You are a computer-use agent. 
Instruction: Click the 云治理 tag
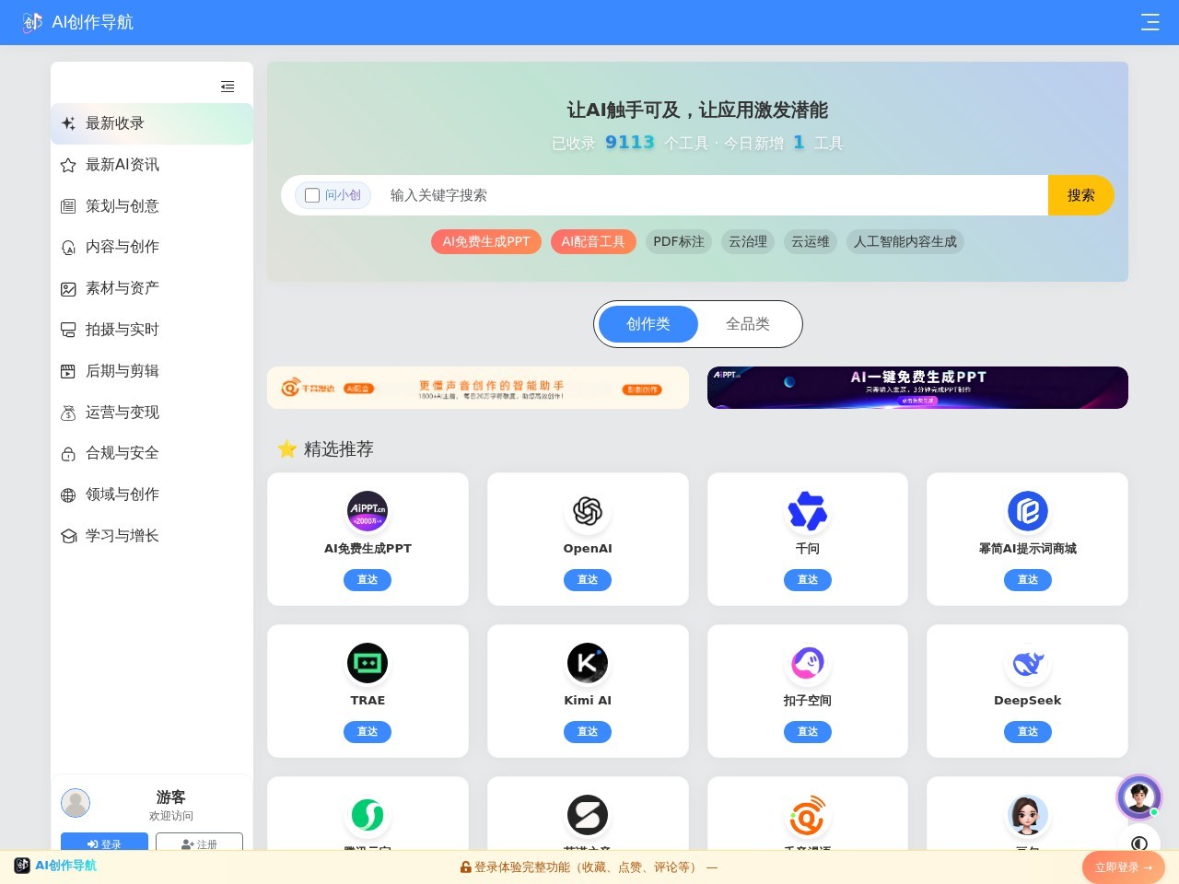click(748, 241)
